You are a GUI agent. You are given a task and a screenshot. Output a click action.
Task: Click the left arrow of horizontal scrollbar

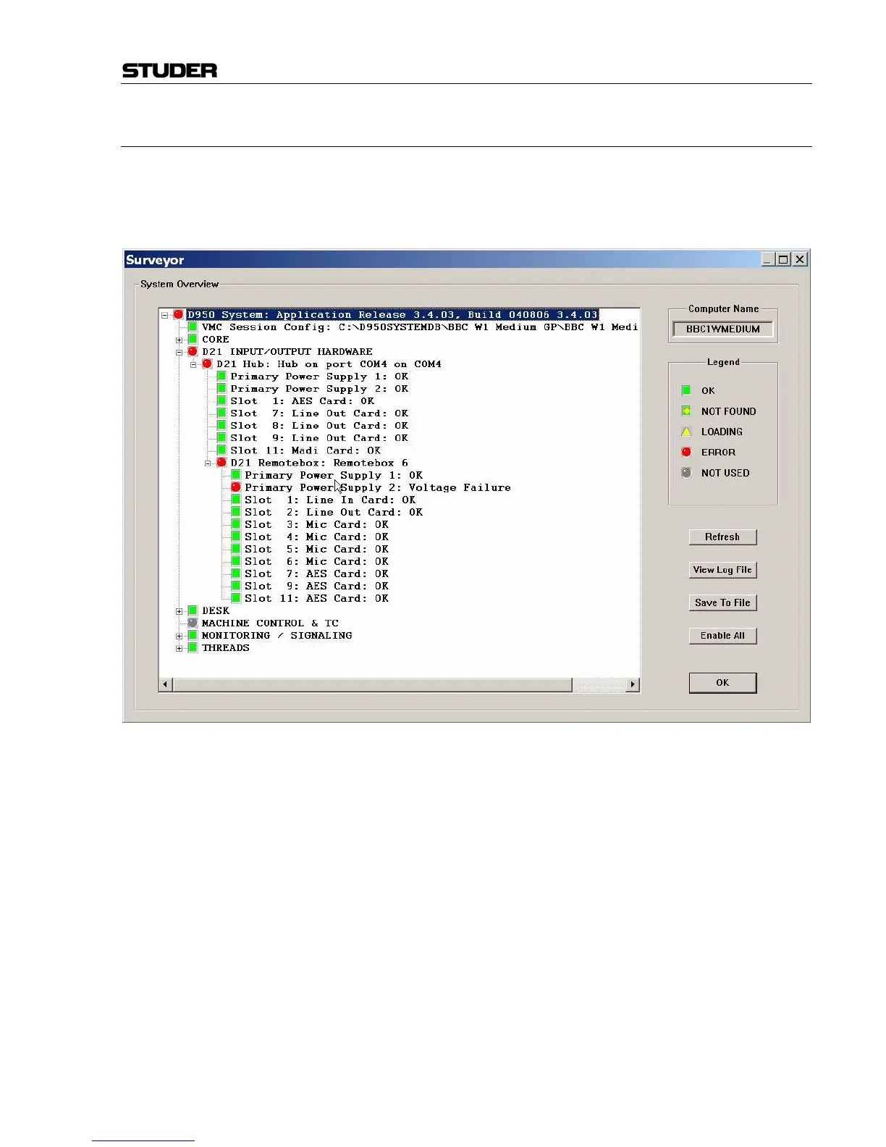tap(166, 684)
